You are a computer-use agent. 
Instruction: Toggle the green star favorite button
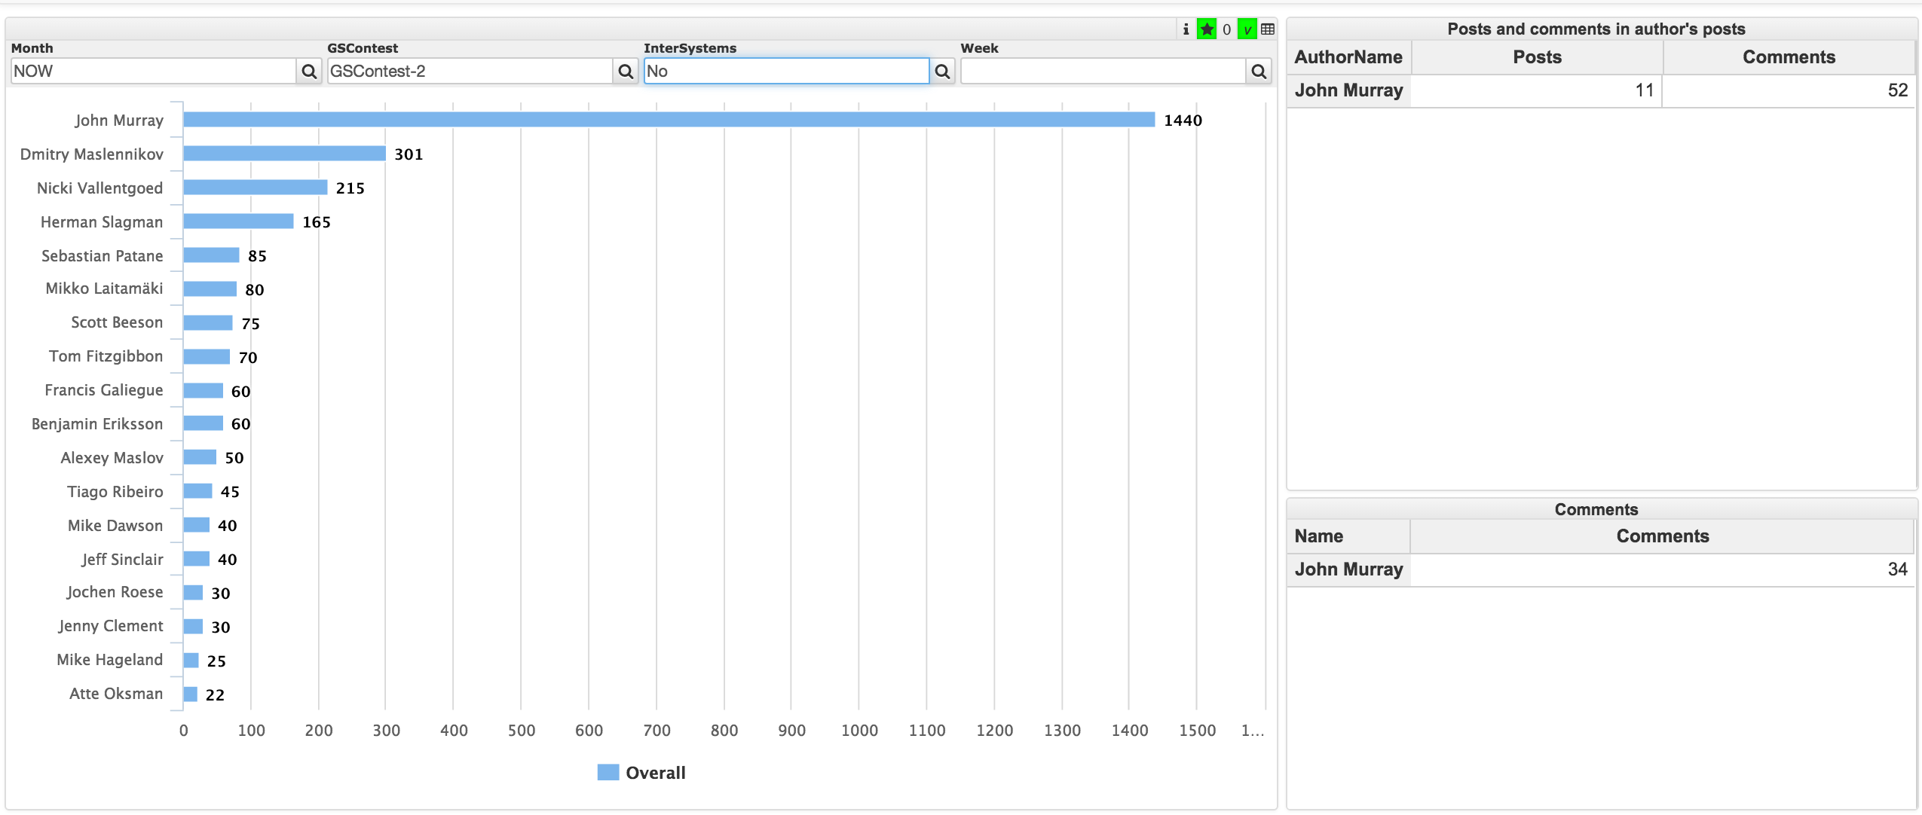(x=1207, y=29)
